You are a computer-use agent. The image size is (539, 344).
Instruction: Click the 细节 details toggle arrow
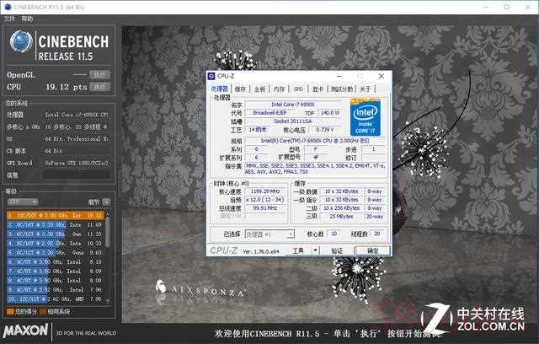[x=107, y=202]
